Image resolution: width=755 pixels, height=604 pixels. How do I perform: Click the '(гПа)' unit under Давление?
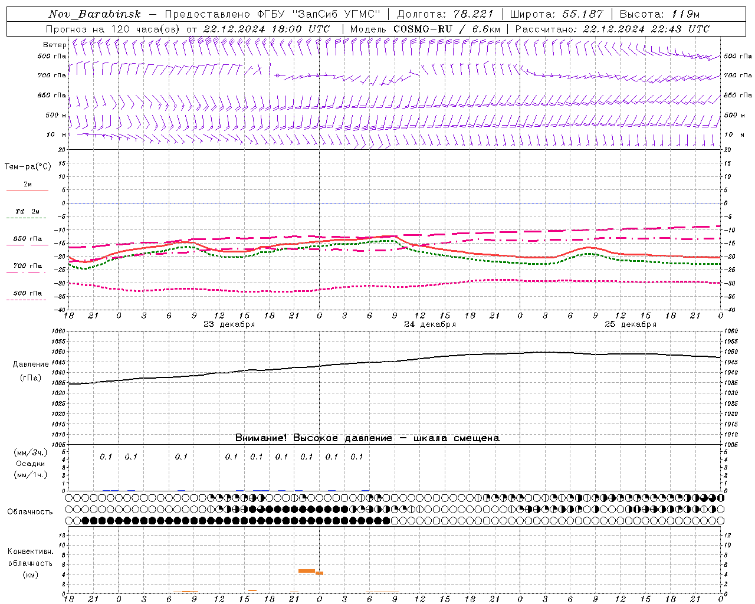(31, 378)
